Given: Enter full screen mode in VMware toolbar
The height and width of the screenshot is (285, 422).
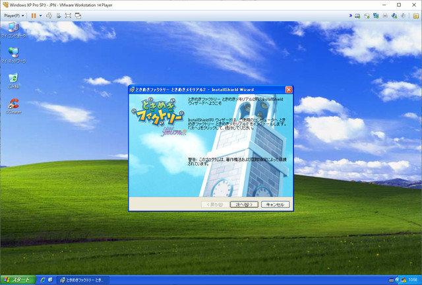Looking at the screenshot, I should pyautogui.click(x=68, y=16).
